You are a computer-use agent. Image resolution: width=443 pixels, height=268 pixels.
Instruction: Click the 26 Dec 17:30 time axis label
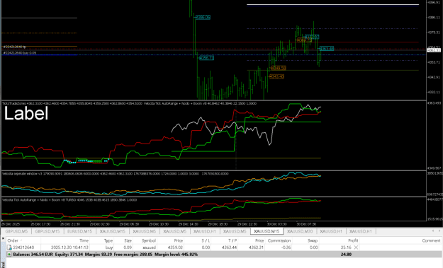click(40, 224)
